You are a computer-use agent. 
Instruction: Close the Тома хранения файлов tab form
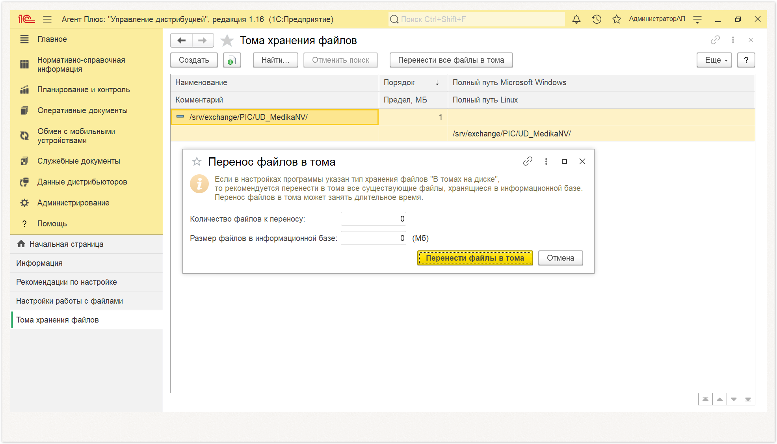pyautogui.click(x=751, y=40)
